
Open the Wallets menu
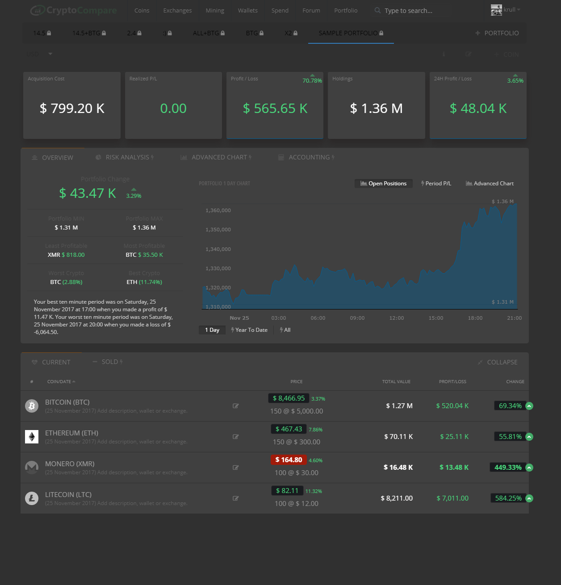[248, 11]
